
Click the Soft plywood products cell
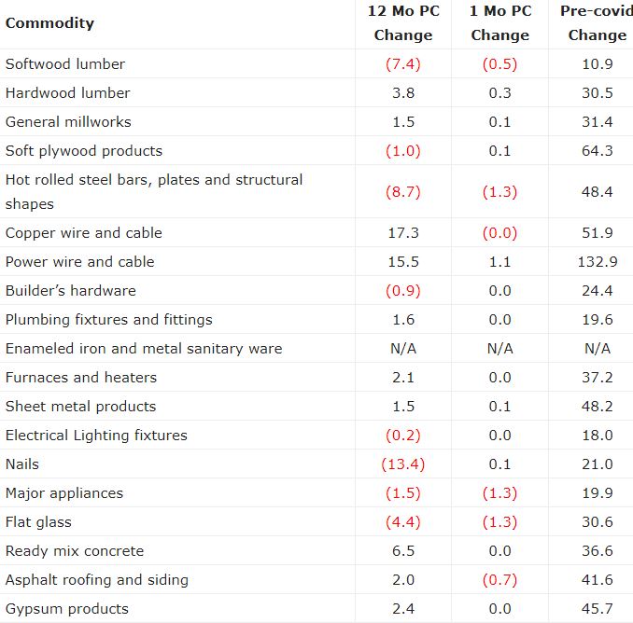pos(84,151)
